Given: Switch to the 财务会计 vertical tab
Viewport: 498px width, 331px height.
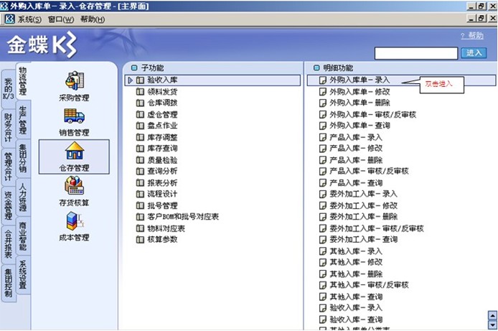Looking at the screenshot, I should pyautogui.click(x=9, y=128).
